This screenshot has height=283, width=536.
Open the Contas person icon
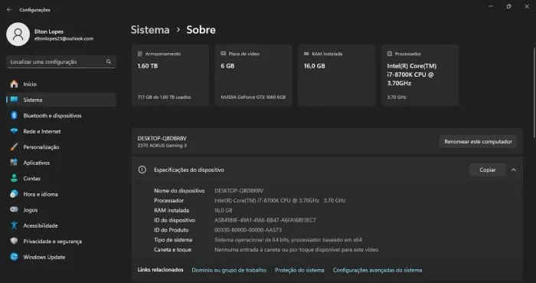(x=14, y=178)
